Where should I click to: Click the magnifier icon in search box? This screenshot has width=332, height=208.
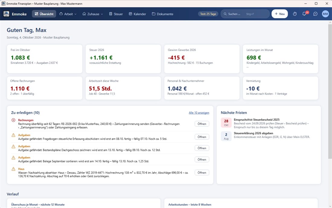pos(225,14)
